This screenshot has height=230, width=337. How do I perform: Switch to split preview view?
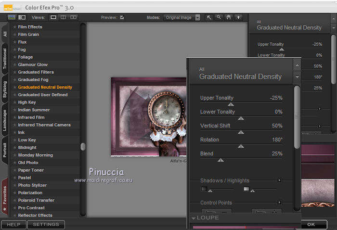click(63, 17)
